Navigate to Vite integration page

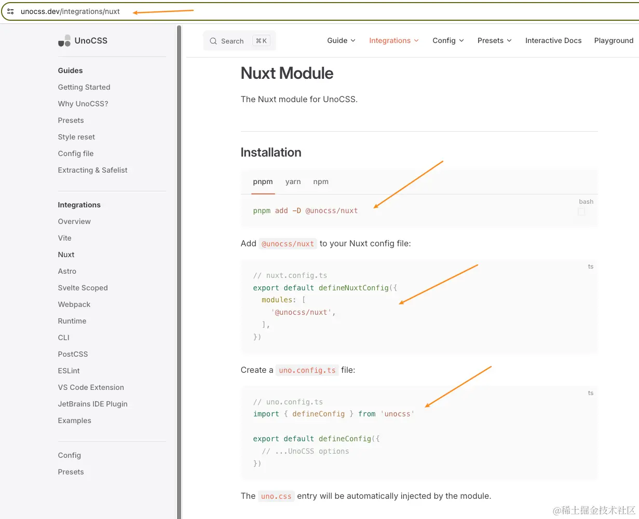(65, 238)
